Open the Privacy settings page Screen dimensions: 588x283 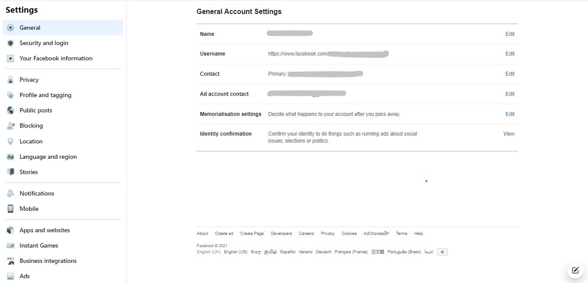[x=63, y=80]
